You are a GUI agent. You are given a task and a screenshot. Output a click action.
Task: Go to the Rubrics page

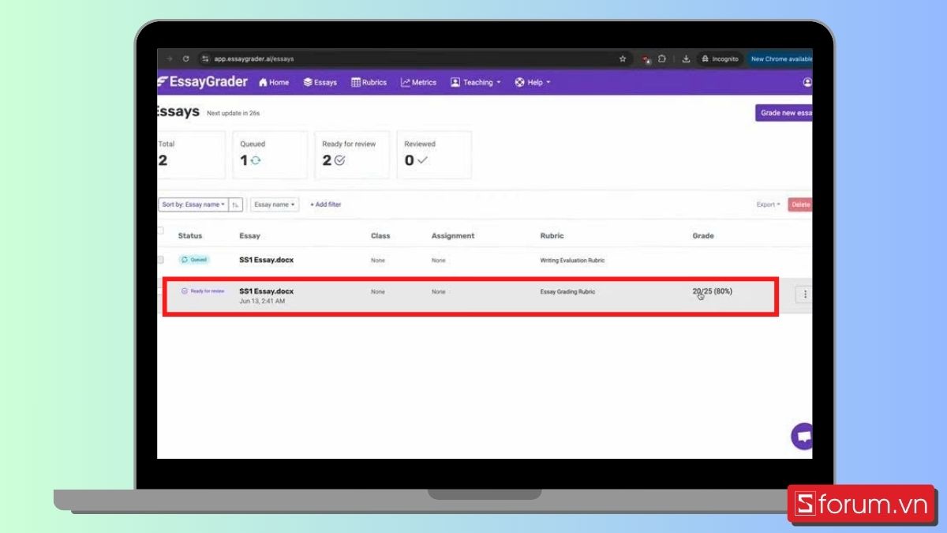pos(369,82)
